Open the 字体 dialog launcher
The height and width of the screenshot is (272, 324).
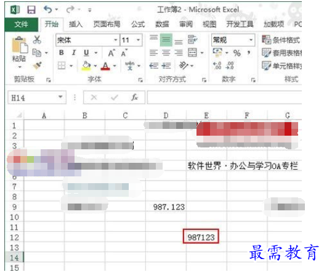pyautogui.click(x=140, y=80)
